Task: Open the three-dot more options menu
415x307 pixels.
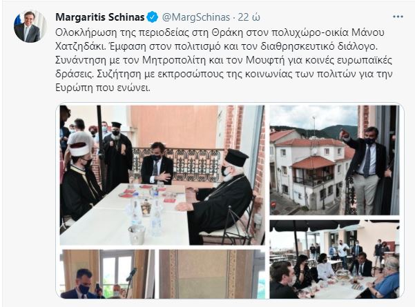Action: point(398,17)
